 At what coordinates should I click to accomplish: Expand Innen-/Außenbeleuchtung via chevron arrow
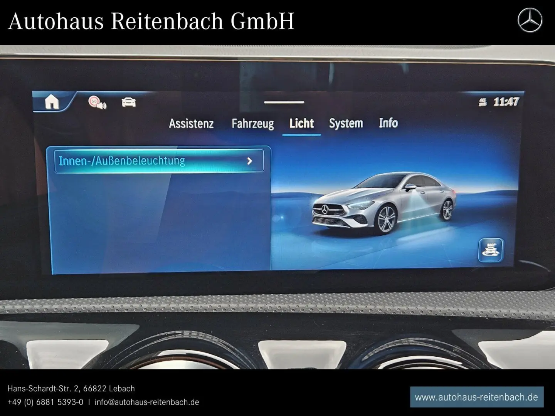click(250, 161)
